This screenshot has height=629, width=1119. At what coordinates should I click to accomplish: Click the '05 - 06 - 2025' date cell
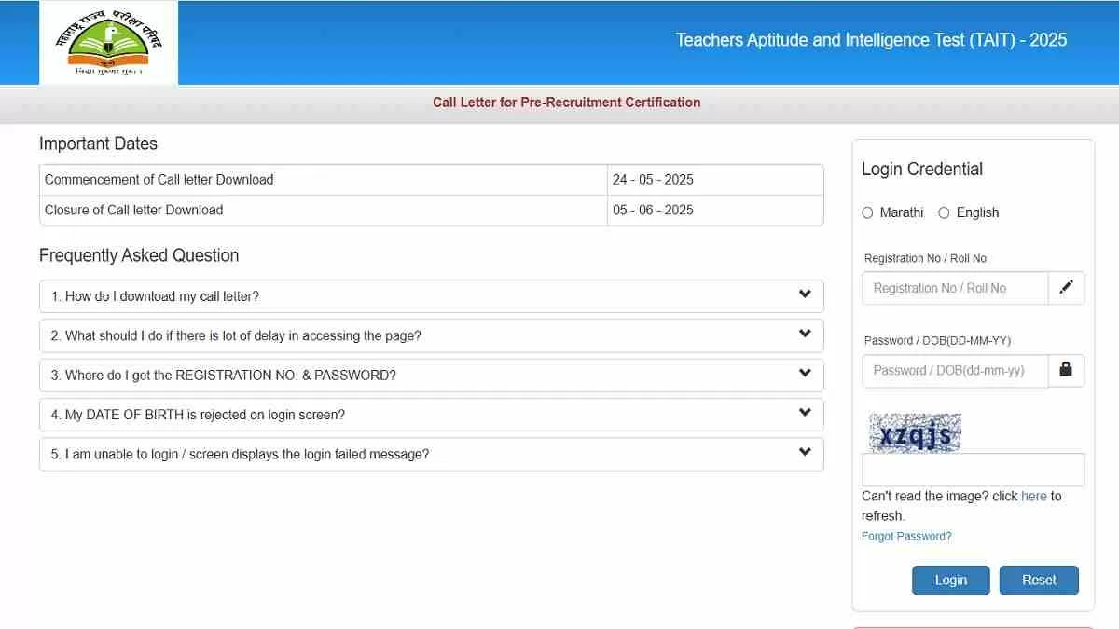(715, 210)
